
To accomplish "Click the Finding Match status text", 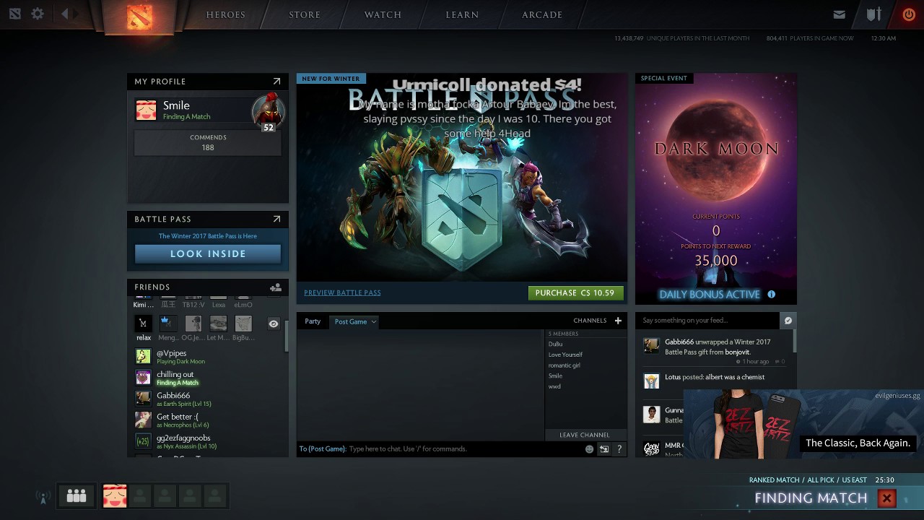I will click(x=811, y=498).
